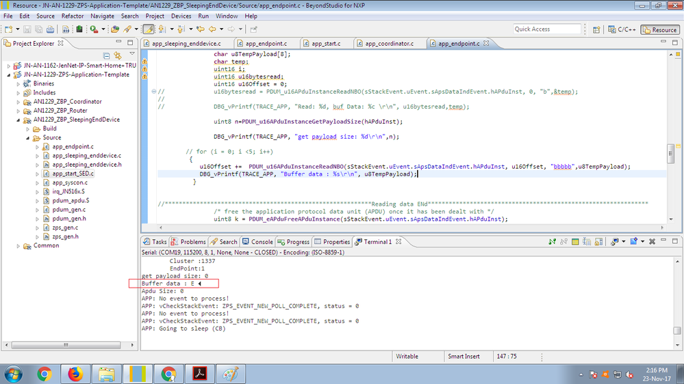Click the Build All toolbar icon
Viewport: 684px width, 384px height.
point(66,29)
